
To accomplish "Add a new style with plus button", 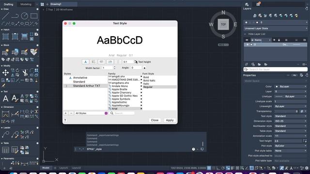I will pyautogui.click(x=66, y=113).
